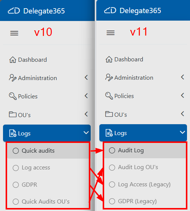Click the hamburger menu icon in v11 panel
The width and height of the screenshot is (190, 211).
click(111, 33)
